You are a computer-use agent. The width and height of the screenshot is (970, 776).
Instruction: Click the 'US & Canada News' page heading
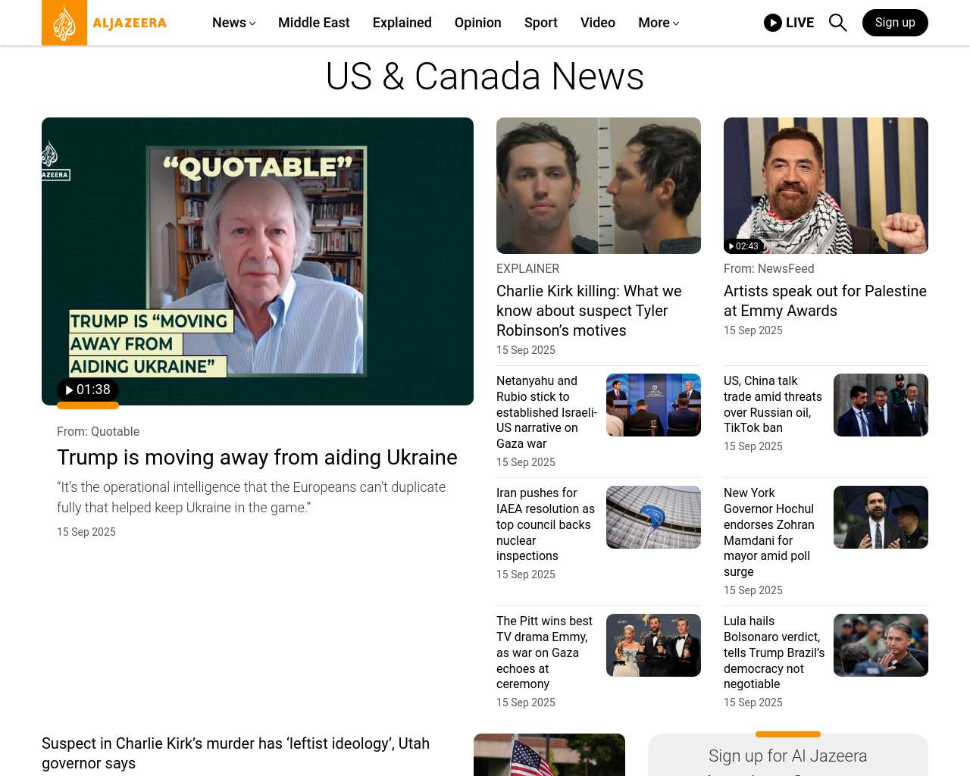[x=485, y=77]
